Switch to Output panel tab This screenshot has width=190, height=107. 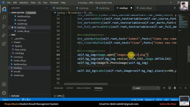70,88
